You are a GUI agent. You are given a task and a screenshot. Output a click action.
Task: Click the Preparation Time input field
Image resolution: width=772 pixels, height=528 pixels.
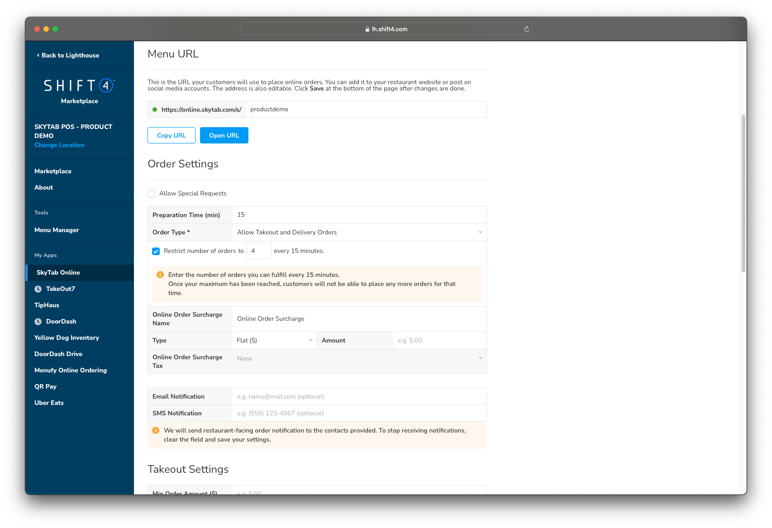pos(359,215)
